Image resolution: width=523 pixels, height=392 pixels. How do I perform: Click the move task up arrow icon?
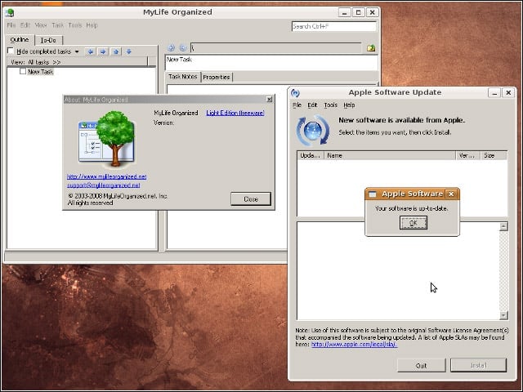click(116, 51)
